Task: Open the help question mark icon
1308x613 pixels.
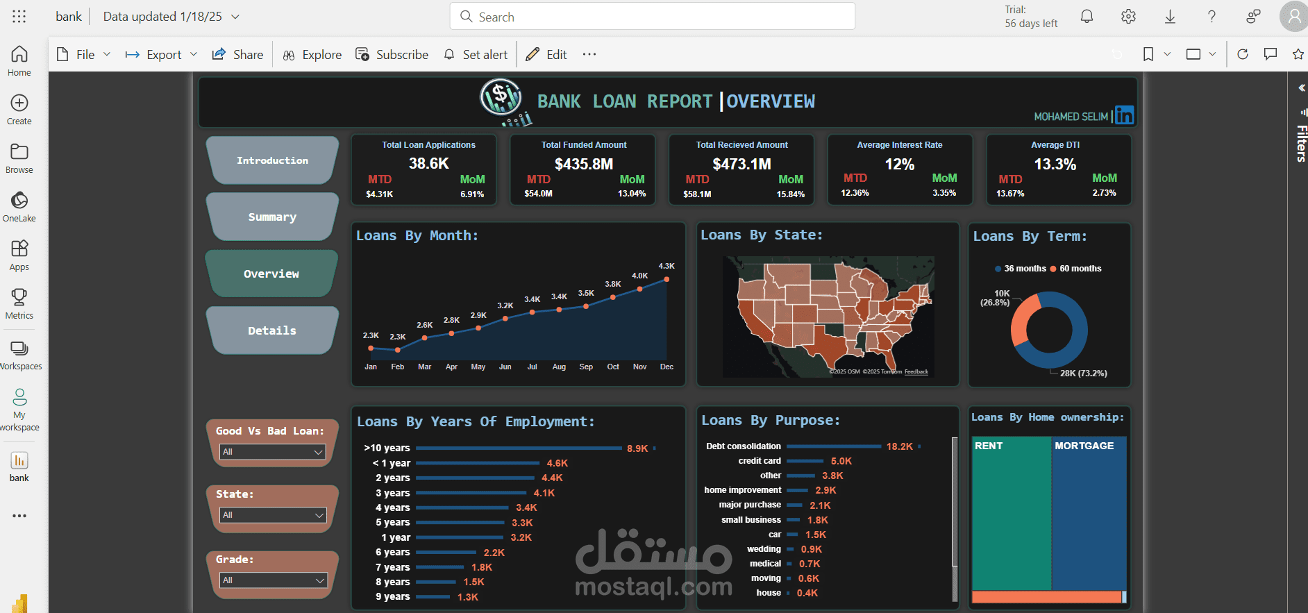Action: pyautogui.click(x=1211, y=17)
